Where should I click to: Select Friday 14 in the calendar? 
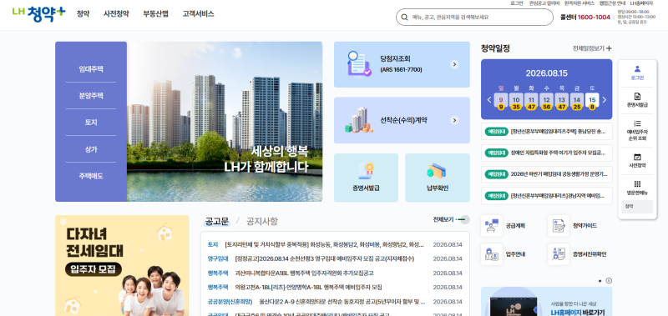point(577,100)
